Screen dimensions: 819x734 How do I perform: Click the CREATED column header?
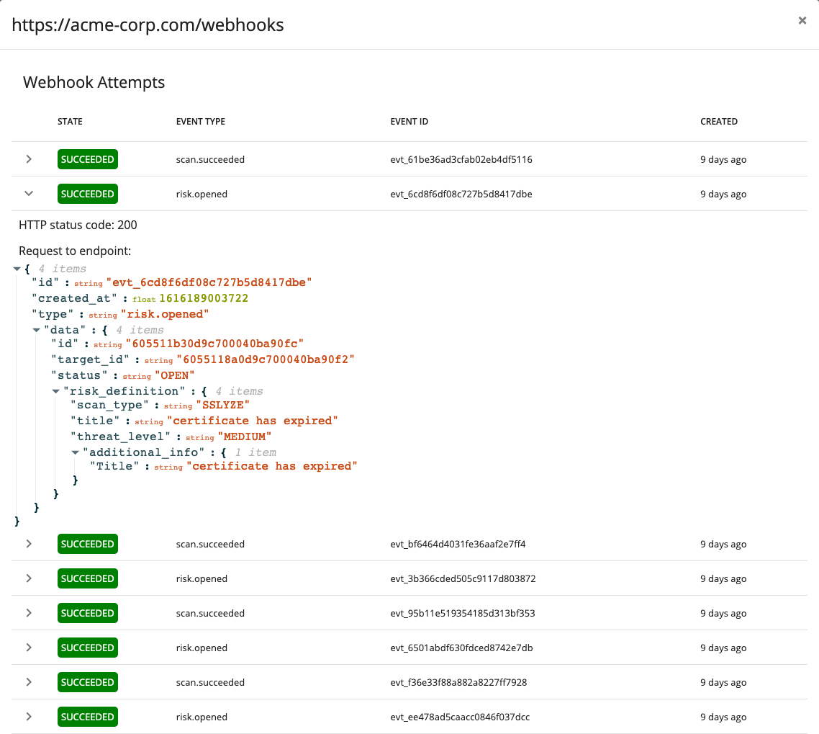point(719,121)
